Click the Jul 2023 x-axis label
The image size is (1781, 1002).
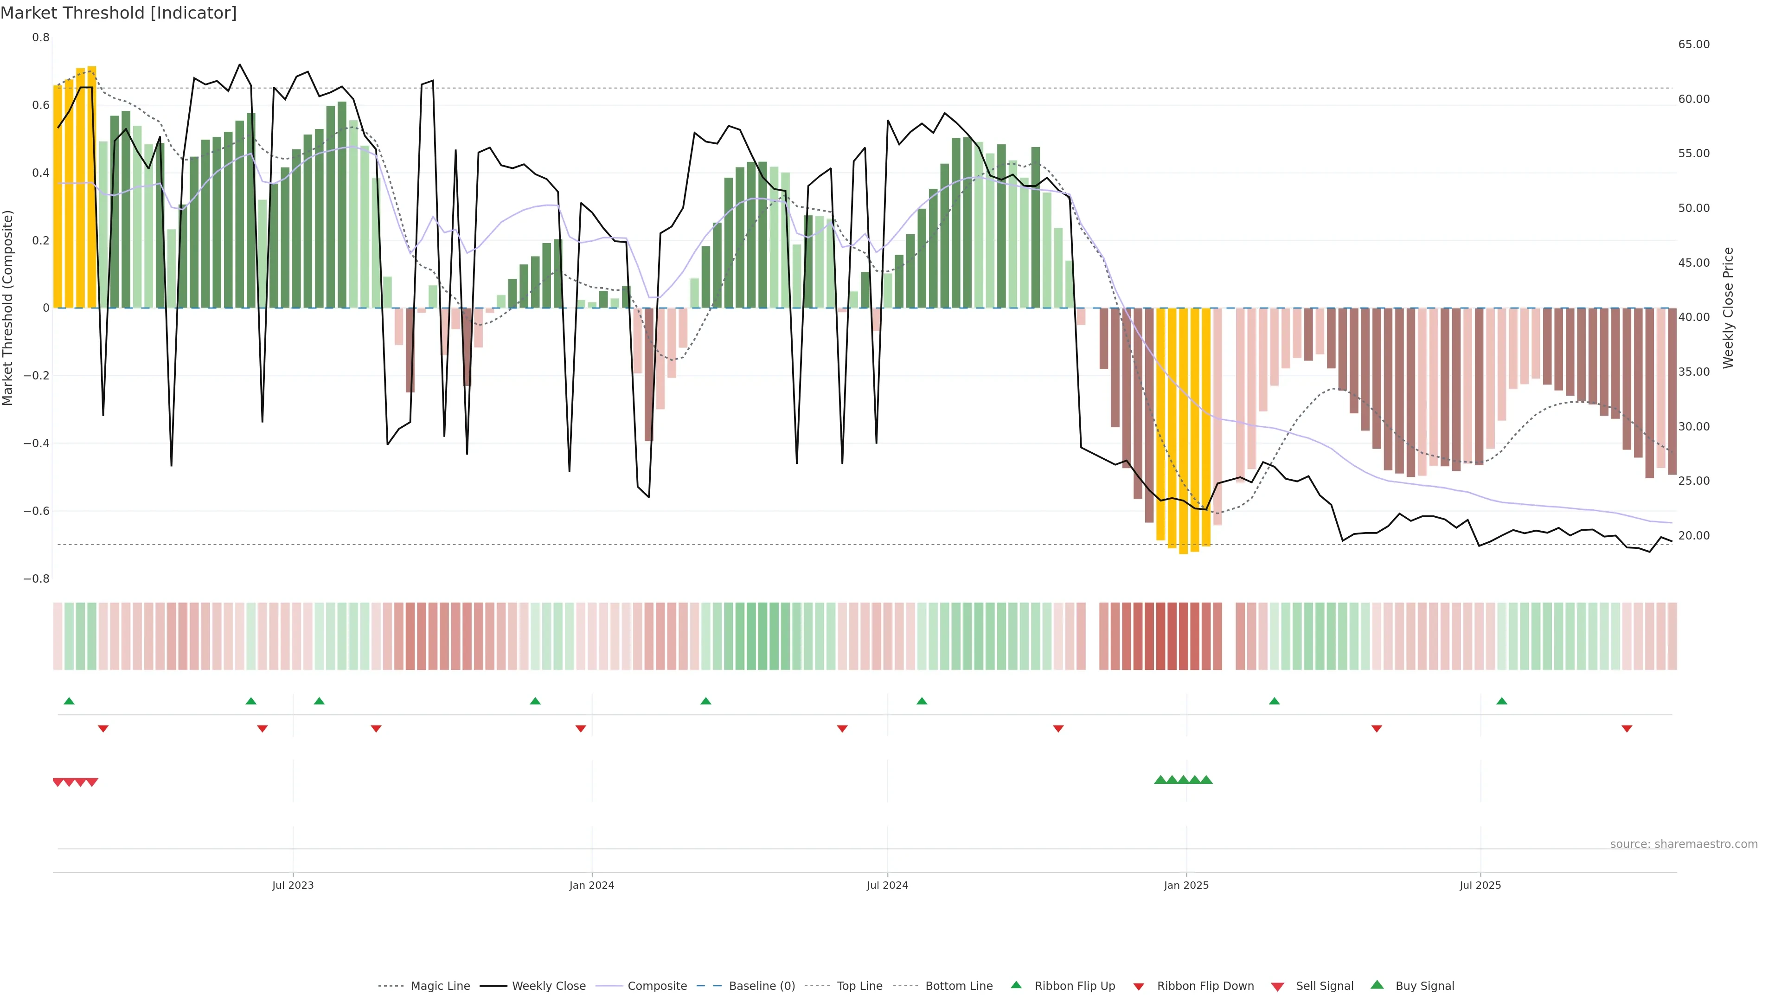[x=293, y=885]
